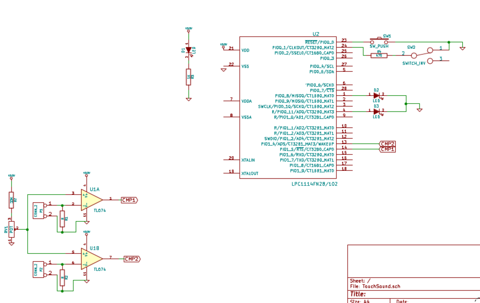
Task: Click the TL074 value under U1A
Action: tap(99, 211)
